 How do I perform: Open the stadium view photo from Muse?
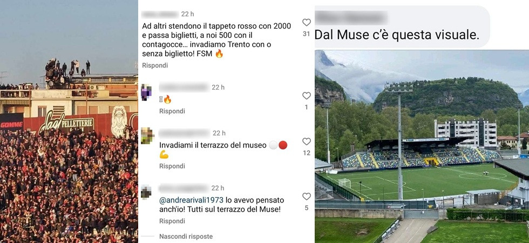click(x=422, y=146)
